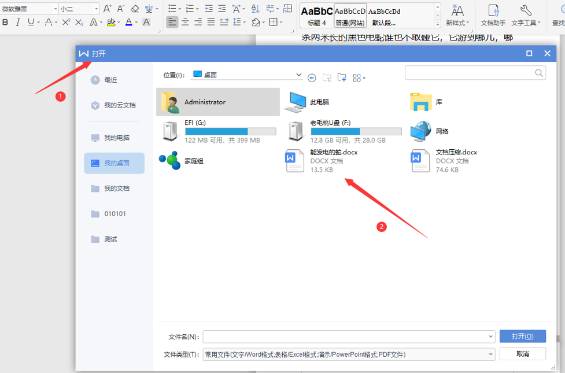Toggle subscript formatting
This screenshot has height=373, width=565.
(x=79, y=23)
